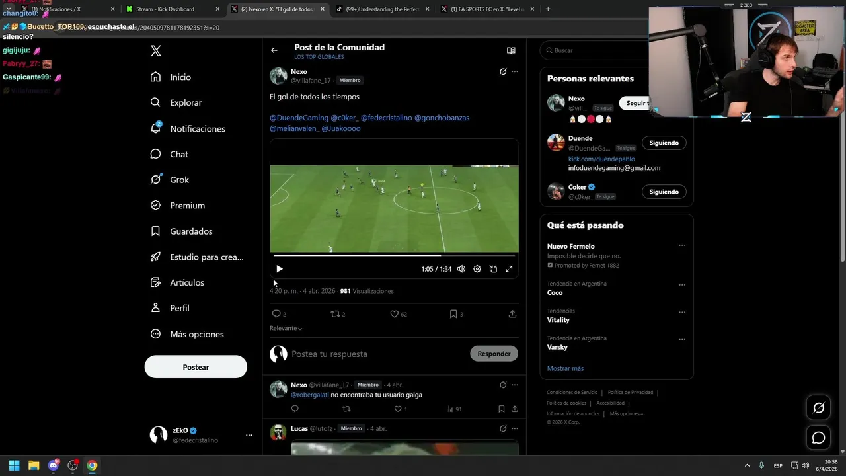Click the X logo in sidebar
846x476 pixels.
[x=156, y=51]
